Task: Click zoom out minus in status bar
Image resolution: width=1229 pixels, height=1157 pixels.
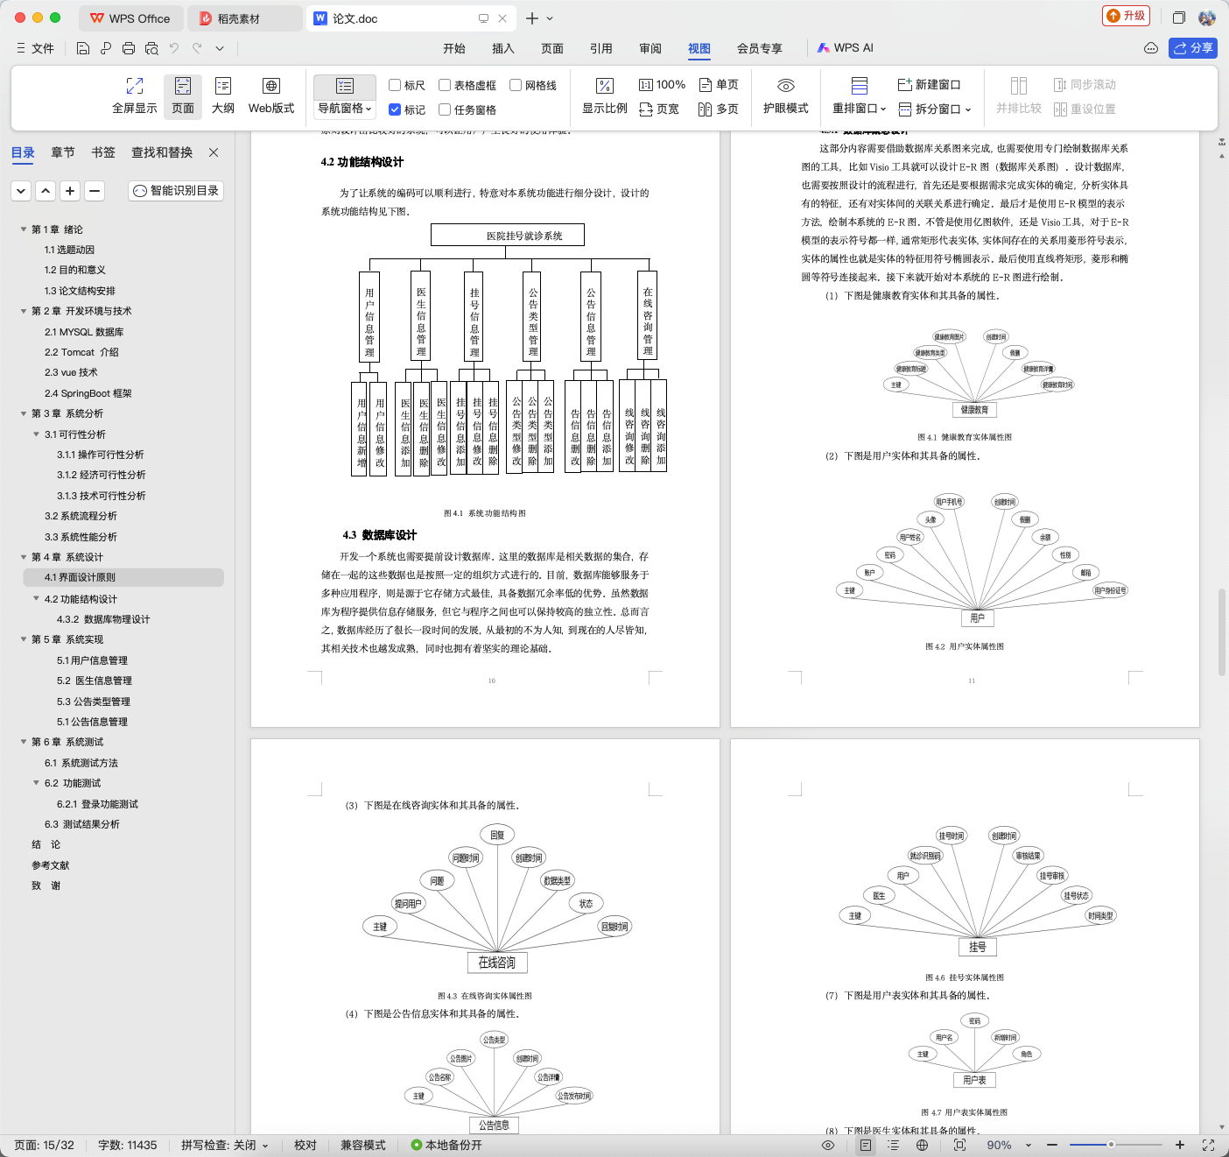Action: click(1052, 1145)
